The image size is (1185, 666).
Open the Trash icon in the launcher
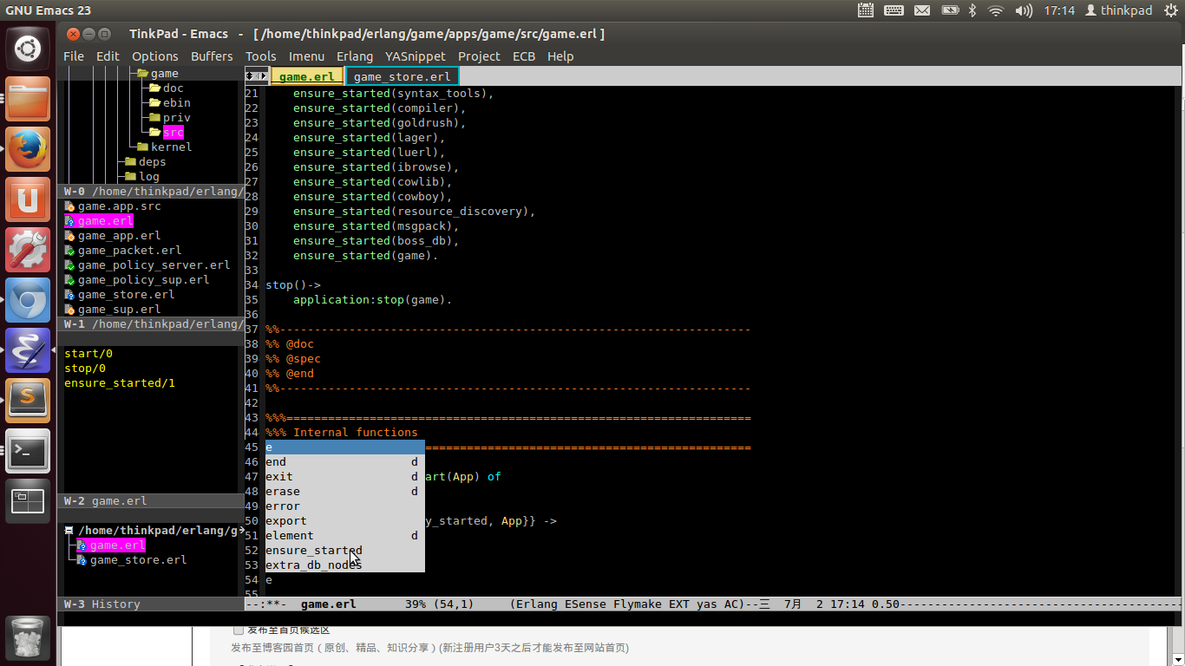(x=28, y=638)
